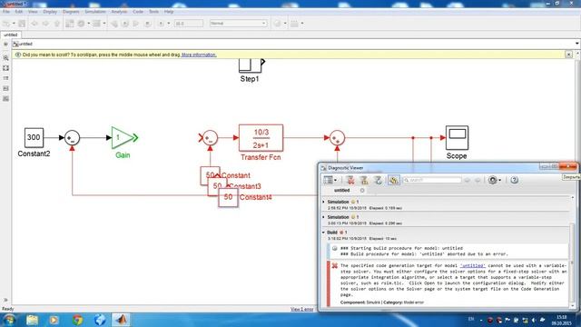The image size is (581, 327).
Task: Select the untitled tab in Diagnostic Viewer
Action: tap(341, 190)
